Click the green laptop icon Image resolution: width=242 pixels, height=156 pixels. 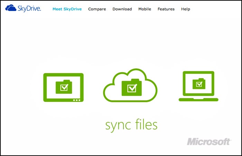pyautogui.click(x=198, y=86)
